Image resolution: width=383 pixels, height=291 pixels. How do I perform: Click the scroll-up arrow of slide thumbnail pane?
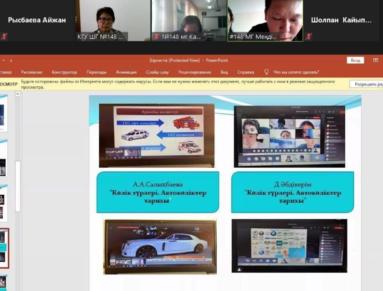[x=18, y=94]
